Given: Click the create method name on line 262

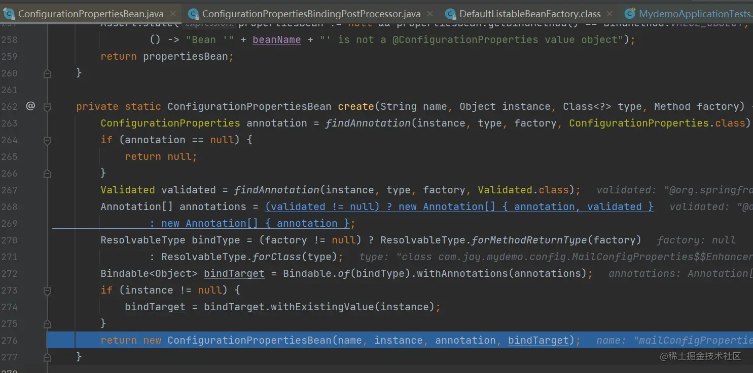Looking at the screenshot, I should [x=356, y=106].
